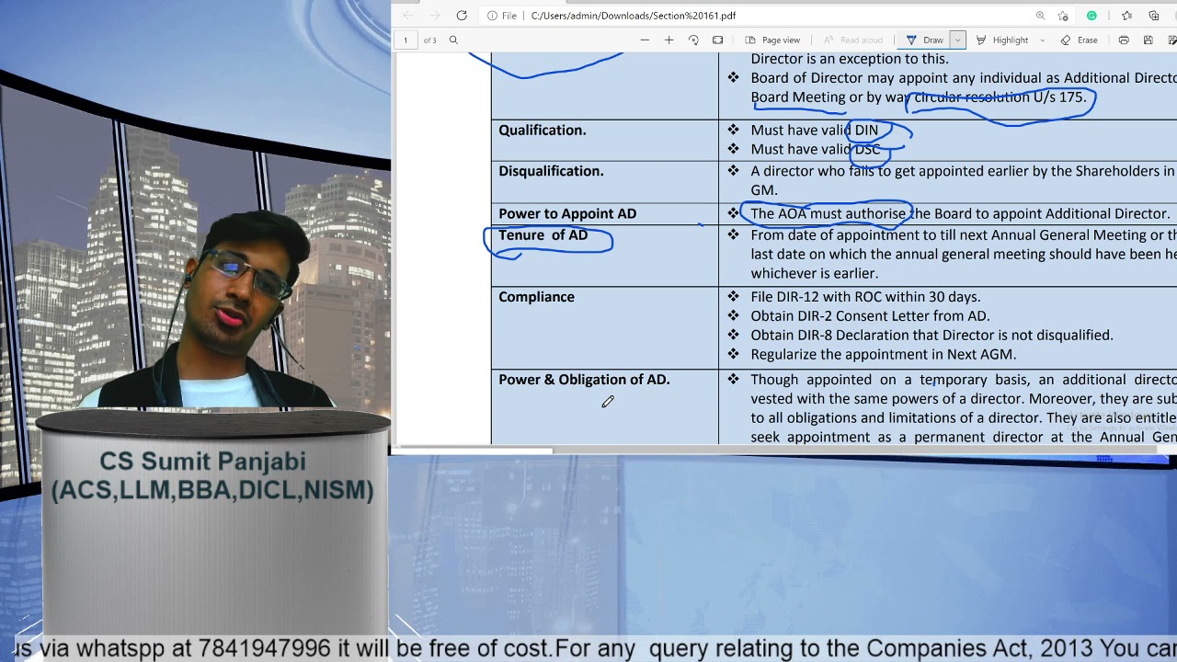Click 'Obtain DIR-2 Consent Letter from AD.'

pos(870,316)
